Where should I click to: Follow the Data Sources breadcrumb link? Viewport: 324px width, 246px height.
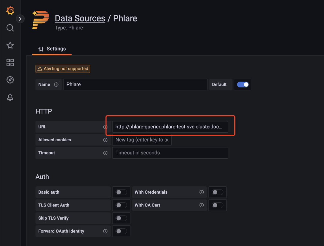pos(80,19)
